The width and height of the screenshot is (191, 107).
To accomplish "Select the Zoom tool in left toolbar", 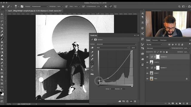I will (2, 80).
